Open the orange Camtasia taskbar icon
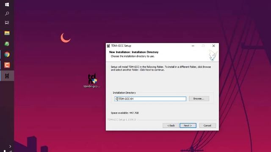Image resolution: width=271 pixels, height=152 pixels. point(7,65)
